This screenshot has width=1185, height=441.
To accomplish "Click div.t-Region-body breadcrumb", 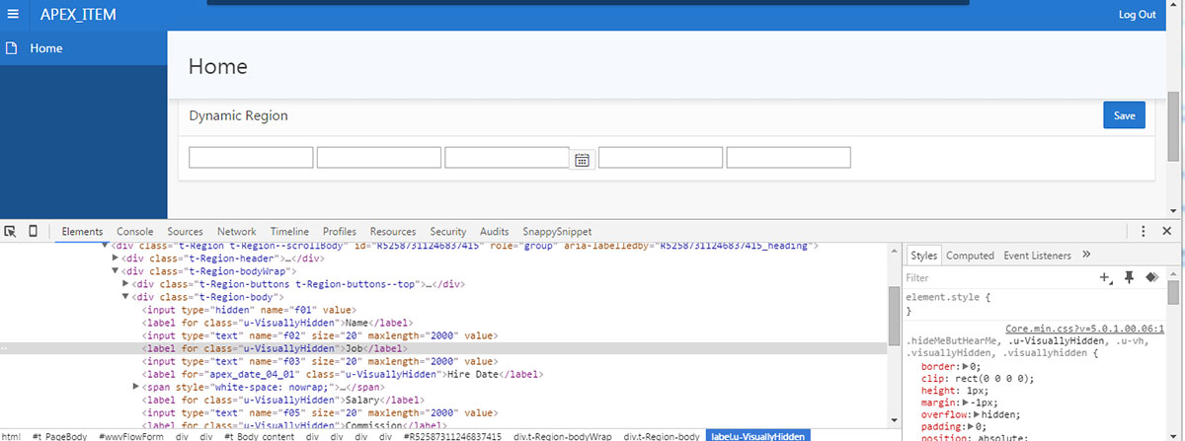I will (x=662, y=435).
